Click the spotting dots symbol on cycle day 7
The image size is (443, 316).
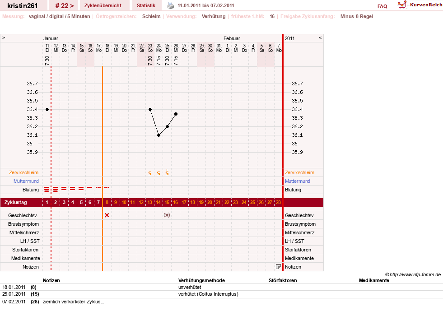coord(98,187)
